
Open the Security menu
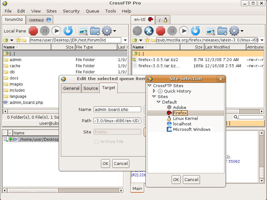[71, 11]
